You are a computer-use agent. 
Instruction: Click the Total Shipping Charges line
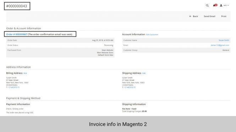coord(134,111)
